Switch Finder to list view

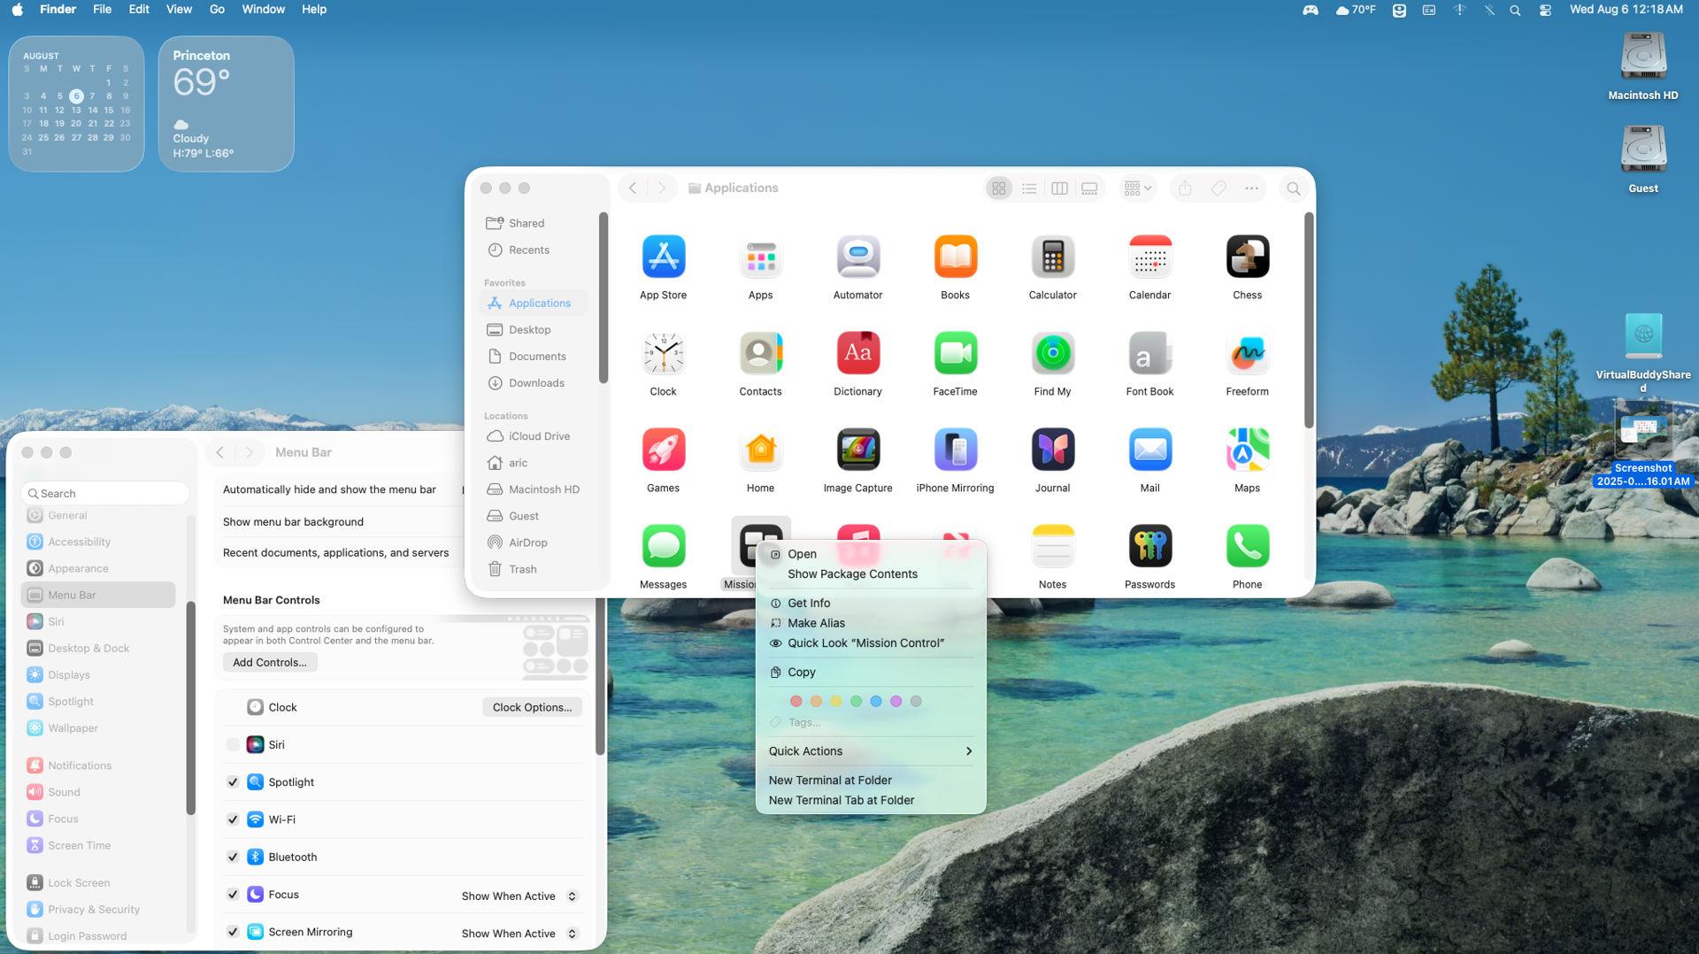point(1029,188)
